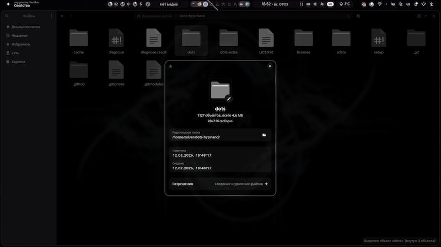Click the Wi-Fi icon in top bar
The height and width of the screenshot is (247, 441).
380,4
